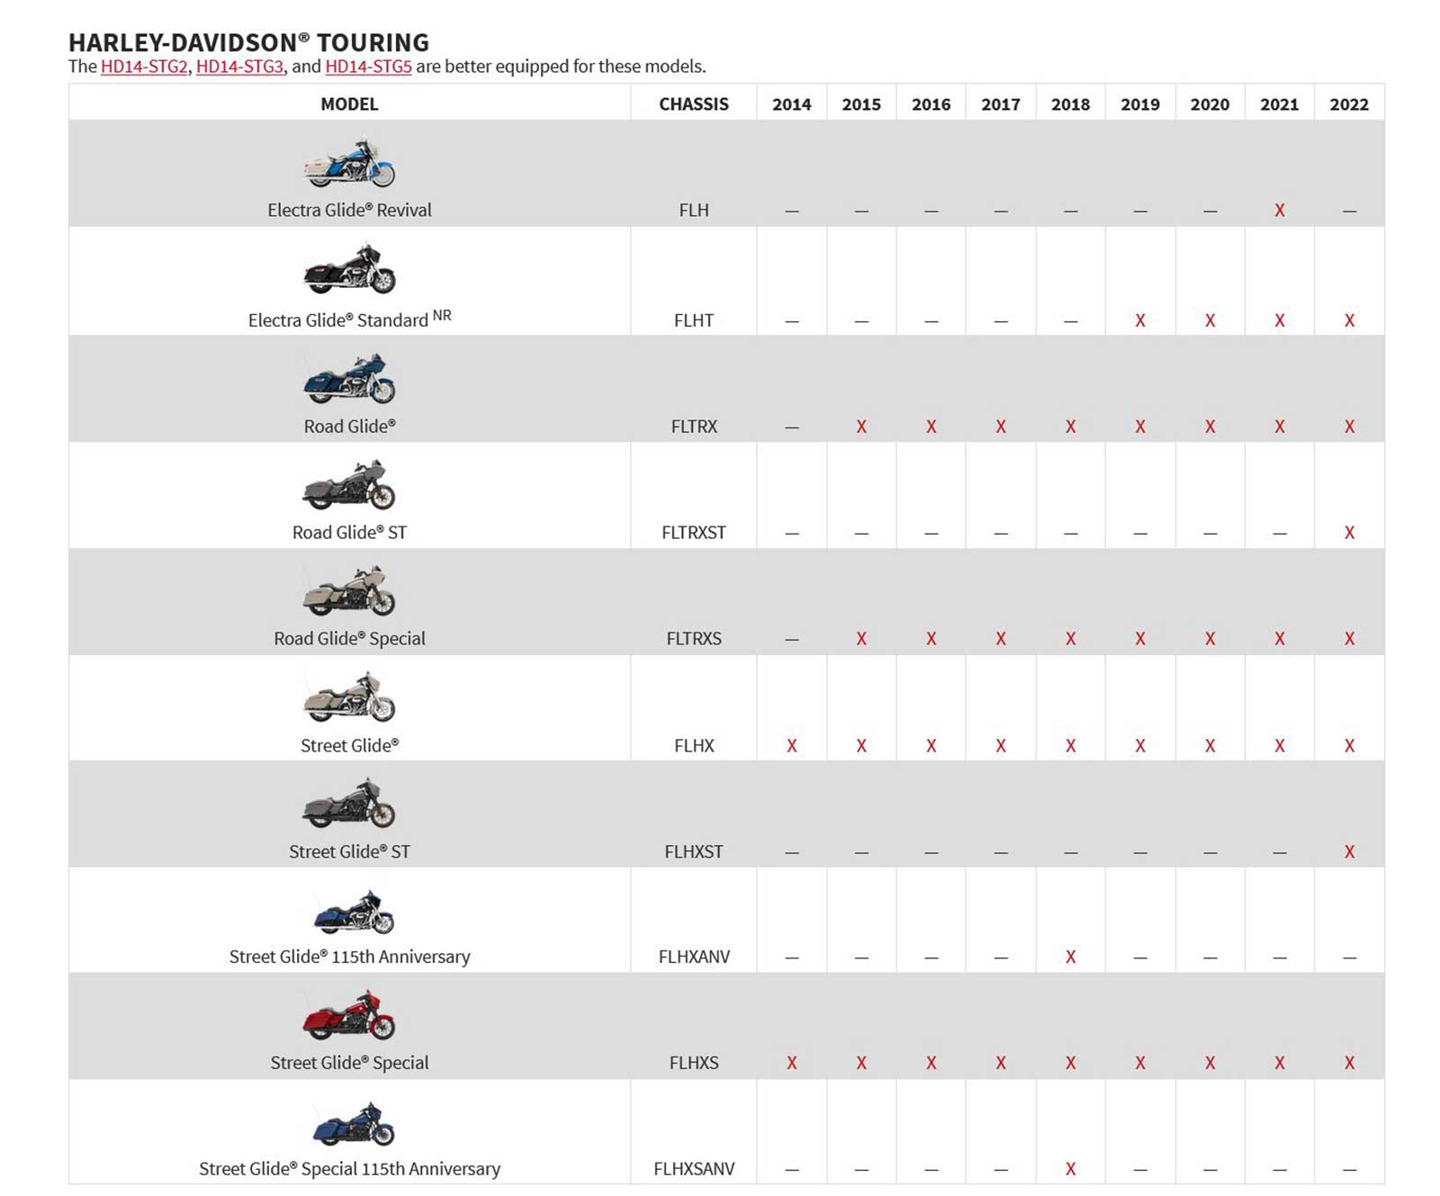Click the FLHX chassis code
This screenshot has width=1440, height=1196.
694,745
